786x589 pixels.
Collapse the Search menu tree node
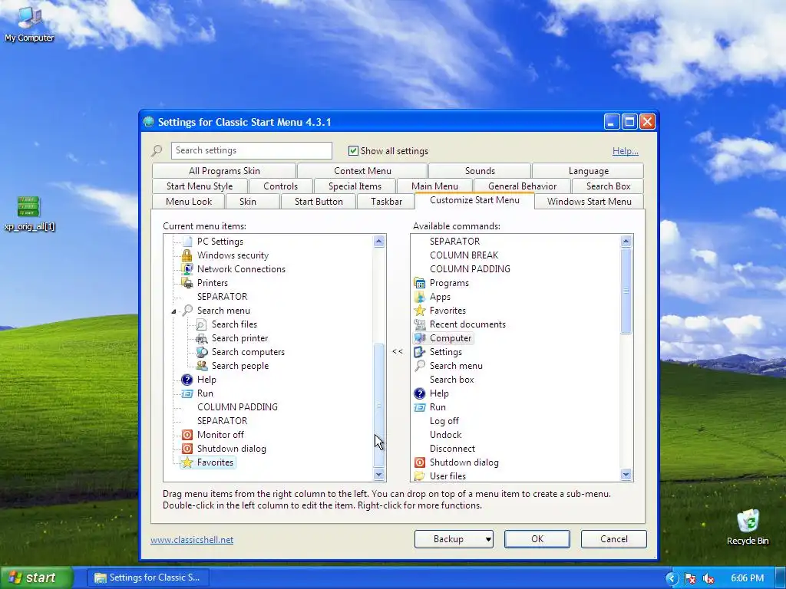[173, 311]
